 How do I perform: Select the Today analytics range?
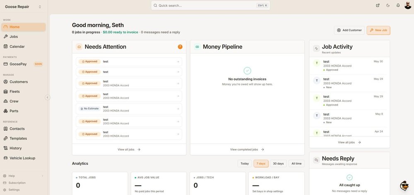click(245, 164)
